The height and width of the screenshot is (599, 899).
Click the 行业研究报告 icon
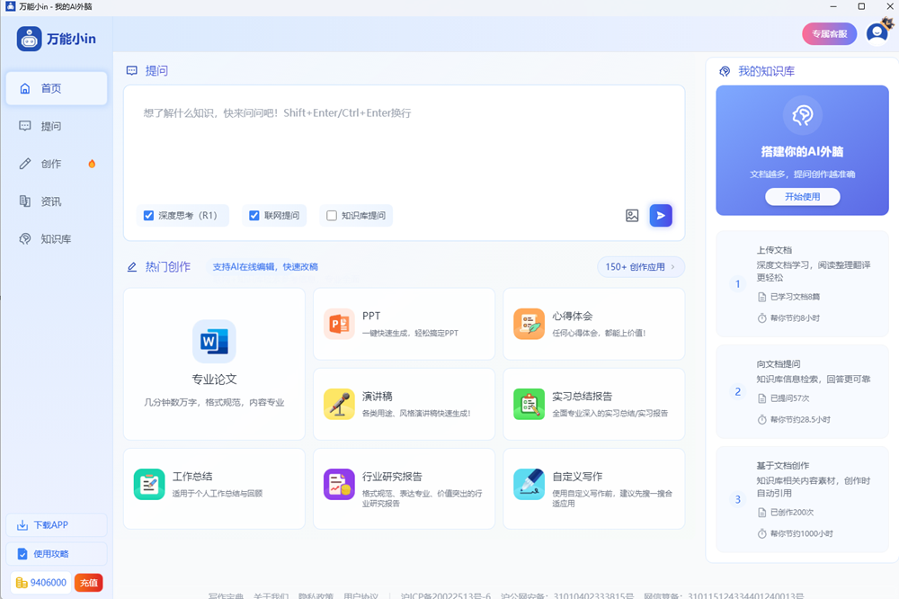click(x=339, y=484)
